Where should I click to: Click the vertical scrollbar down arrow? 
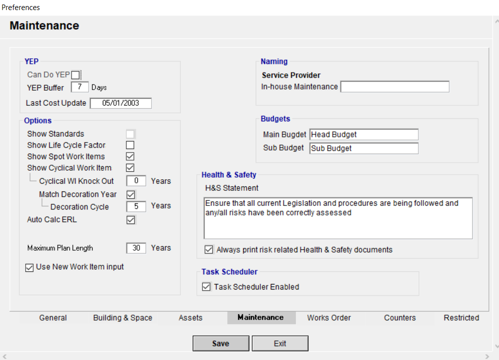point(496,346)
